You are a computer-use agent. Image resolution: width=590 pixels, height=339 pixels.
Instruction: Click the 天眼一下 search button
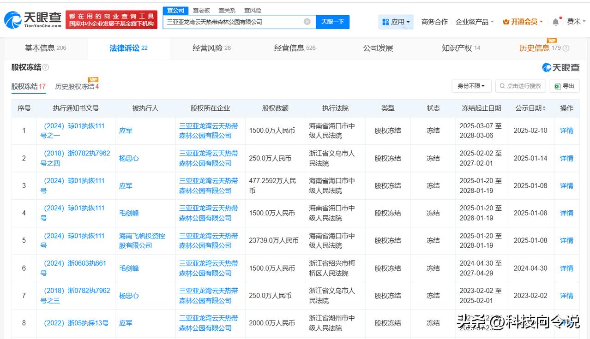click(x=332, y=22)
